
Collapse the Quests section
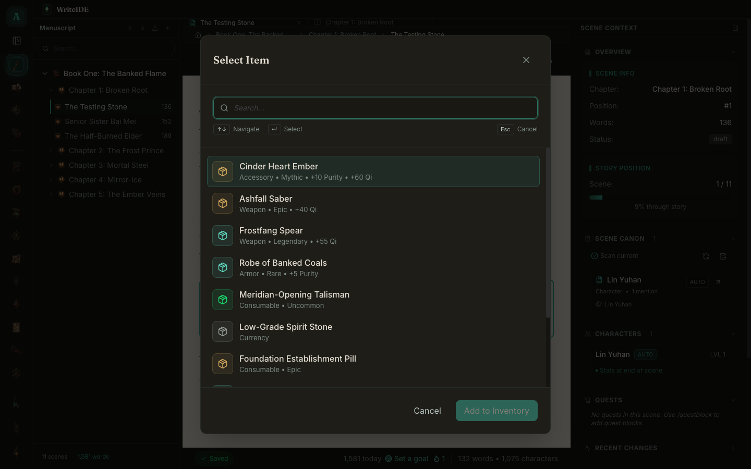point(733,400)
